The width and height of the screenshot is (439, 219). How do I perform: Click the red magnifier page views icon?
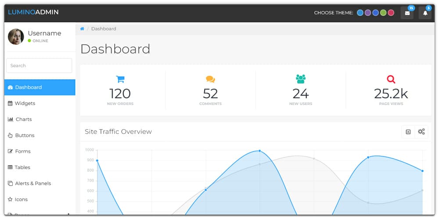391,79
